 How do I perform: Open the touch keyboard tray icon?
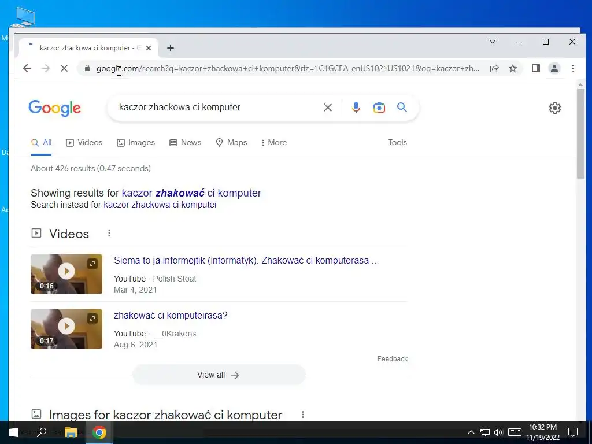pyautogui.click(x=515, y=432)
